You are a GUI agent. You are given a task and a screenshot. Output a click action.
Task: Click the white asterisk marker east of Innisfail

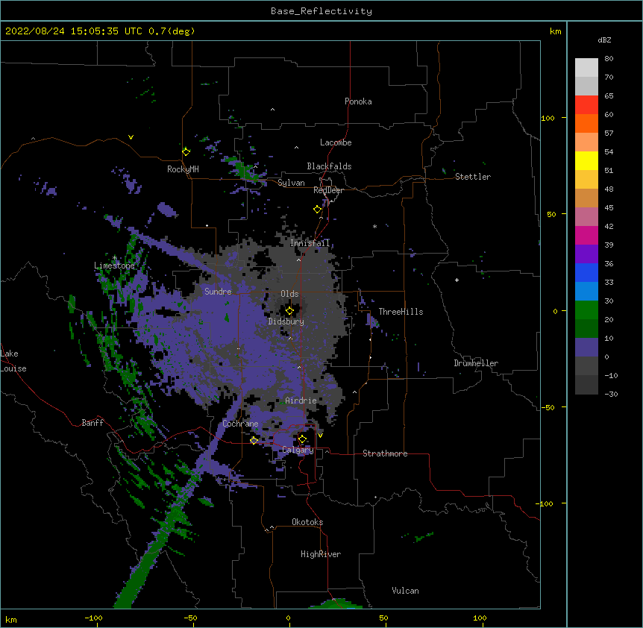(x=374, y=226)
